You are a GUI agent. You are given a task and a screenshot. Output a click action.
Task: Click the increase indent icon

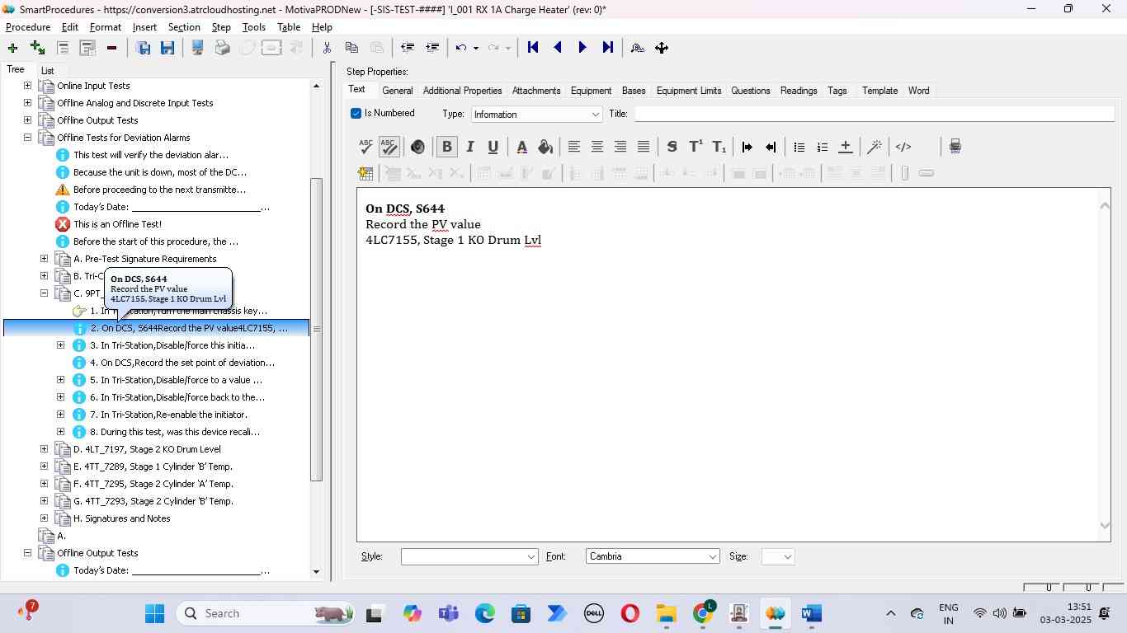[747, 147]
